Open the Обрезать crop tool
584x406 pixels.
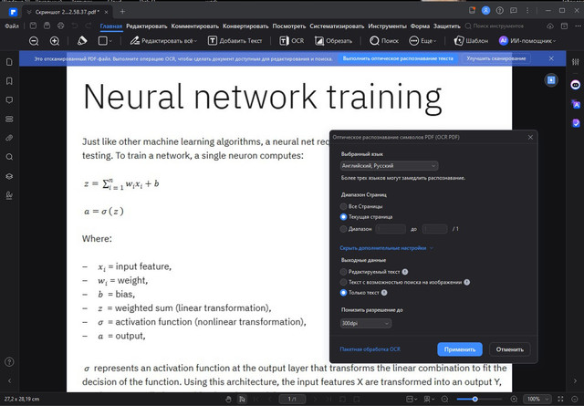(x=331, y=41)
